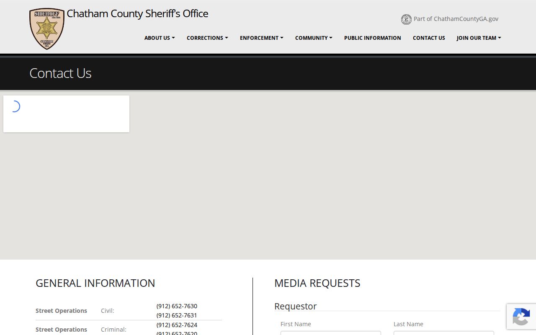
Task: Click the reCAPTCHA badge icon
Action: [x=521, y=316]
